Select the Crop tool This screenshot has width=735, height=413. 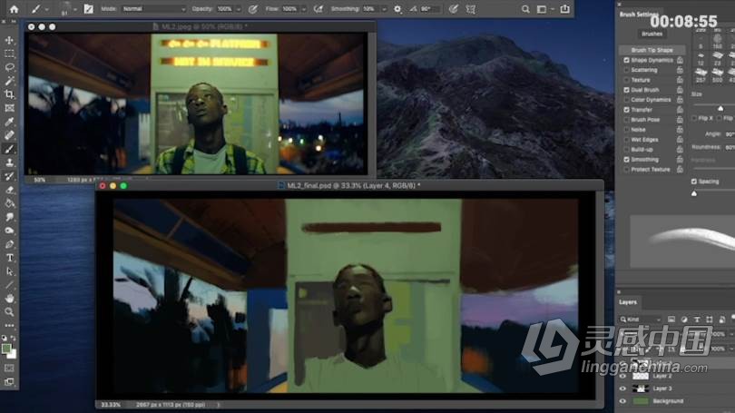[x=9, y=94]
